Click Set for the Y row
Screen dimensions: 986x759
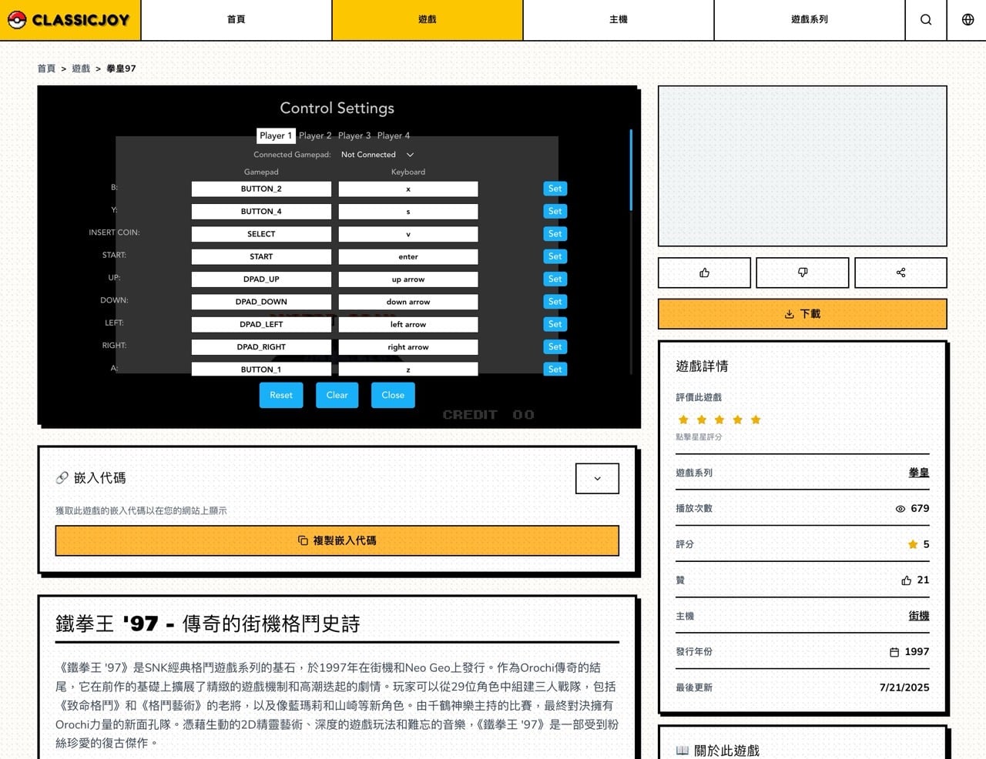[x=555, y=211]
